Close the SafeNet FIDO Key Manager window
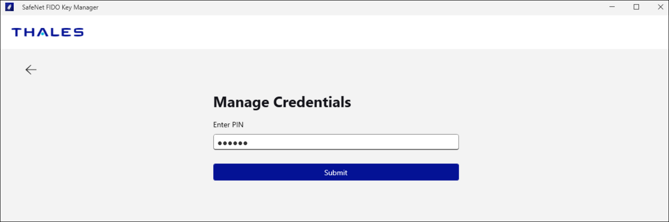The image size is (669, 222). tap(660, 7)
